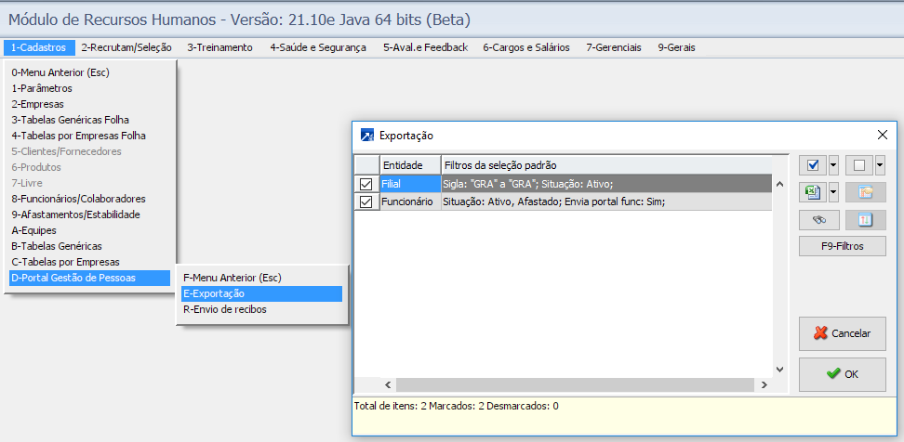Select 1-Parâmetros menu entry
904x442 pixels.
click(89, 88)
